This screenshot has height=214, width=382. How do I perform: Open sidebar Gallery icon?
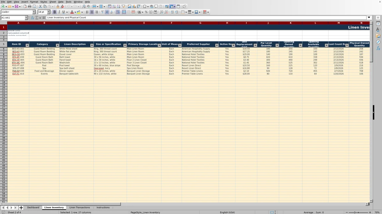[x=378, y=36]
